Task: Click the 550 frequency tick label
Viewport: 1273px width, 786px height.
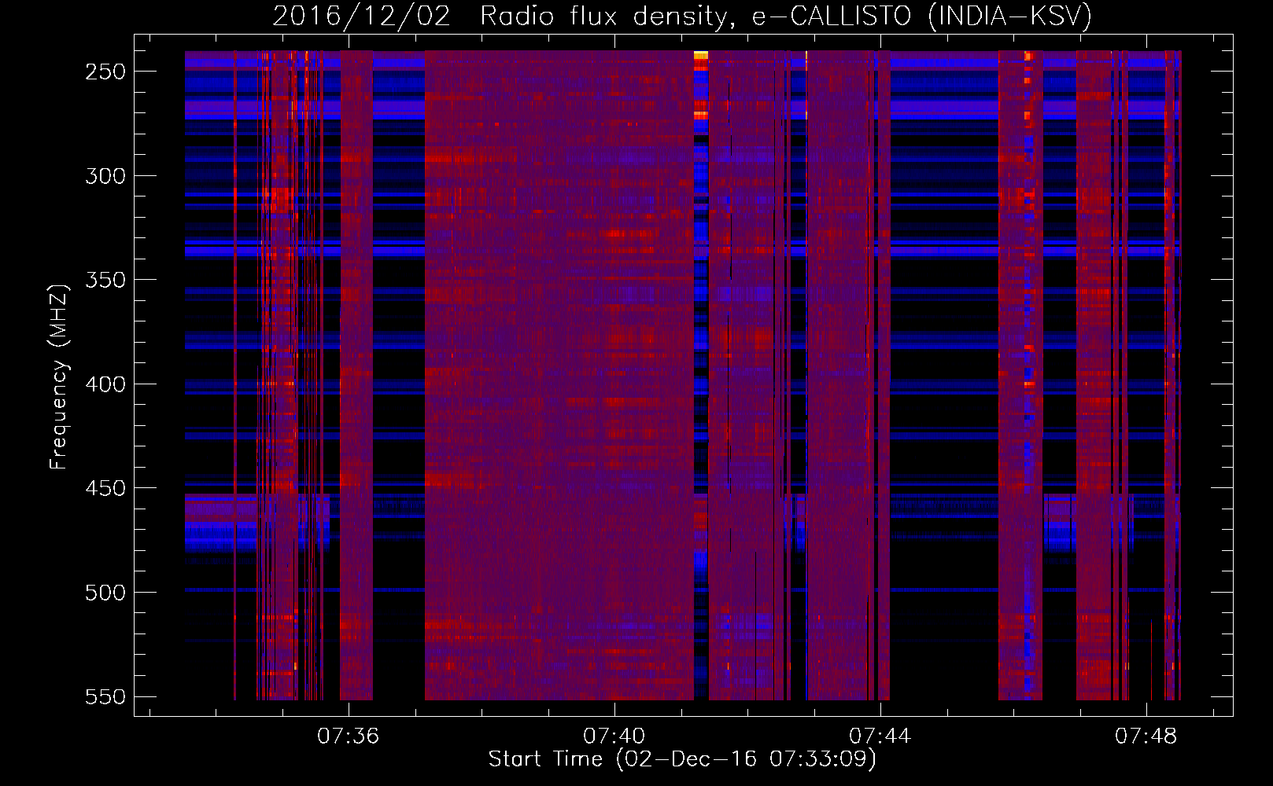Action: (x=105, y=697)
